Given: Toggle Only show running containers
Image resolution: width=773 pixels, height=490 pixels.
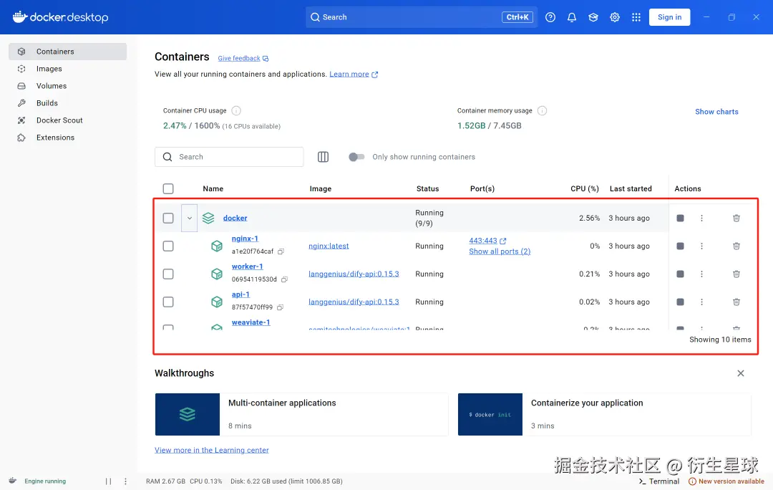Looking at the screenshot, I should [x=356, y=157].
